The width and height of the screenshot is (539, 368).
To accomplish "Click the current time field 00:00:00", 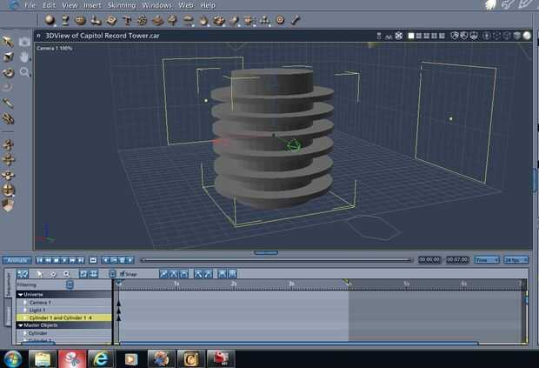I will 429,260.
